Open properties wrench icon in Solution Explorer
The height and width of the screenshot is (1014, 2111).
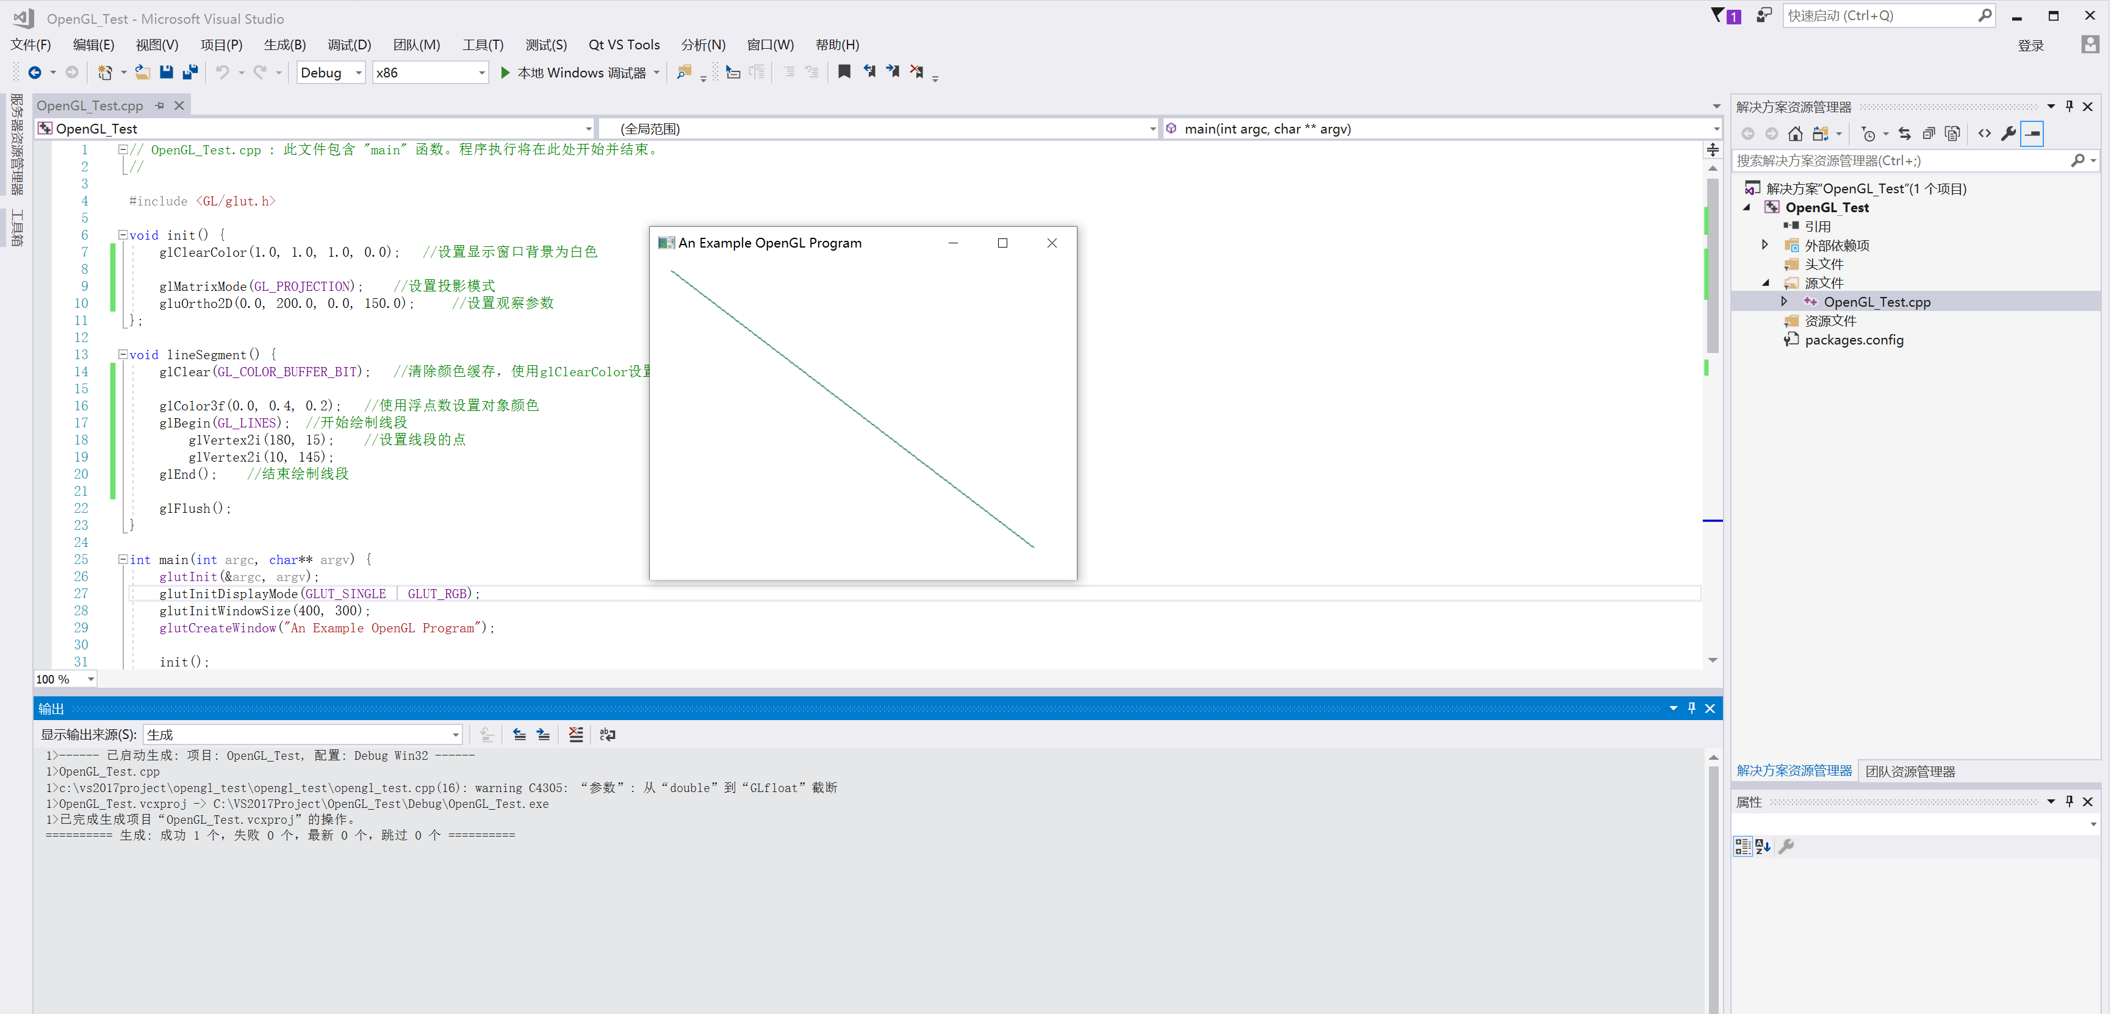[x=2008, y=134]
